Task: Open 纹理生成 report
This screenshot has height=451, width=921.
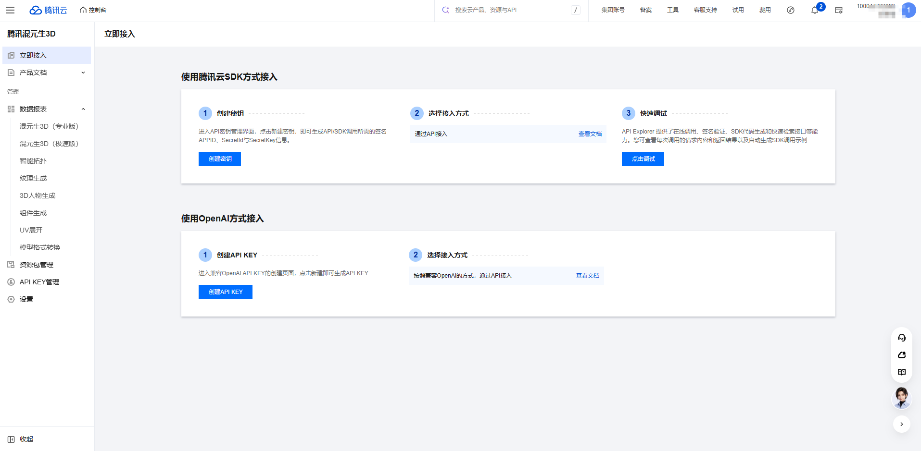Action: click(33, 178)
